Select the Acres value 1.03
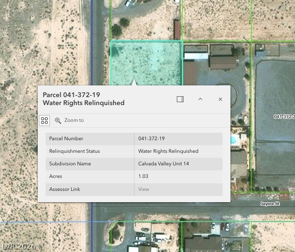This screenshot has width=295, height=252. click(143, 176)
